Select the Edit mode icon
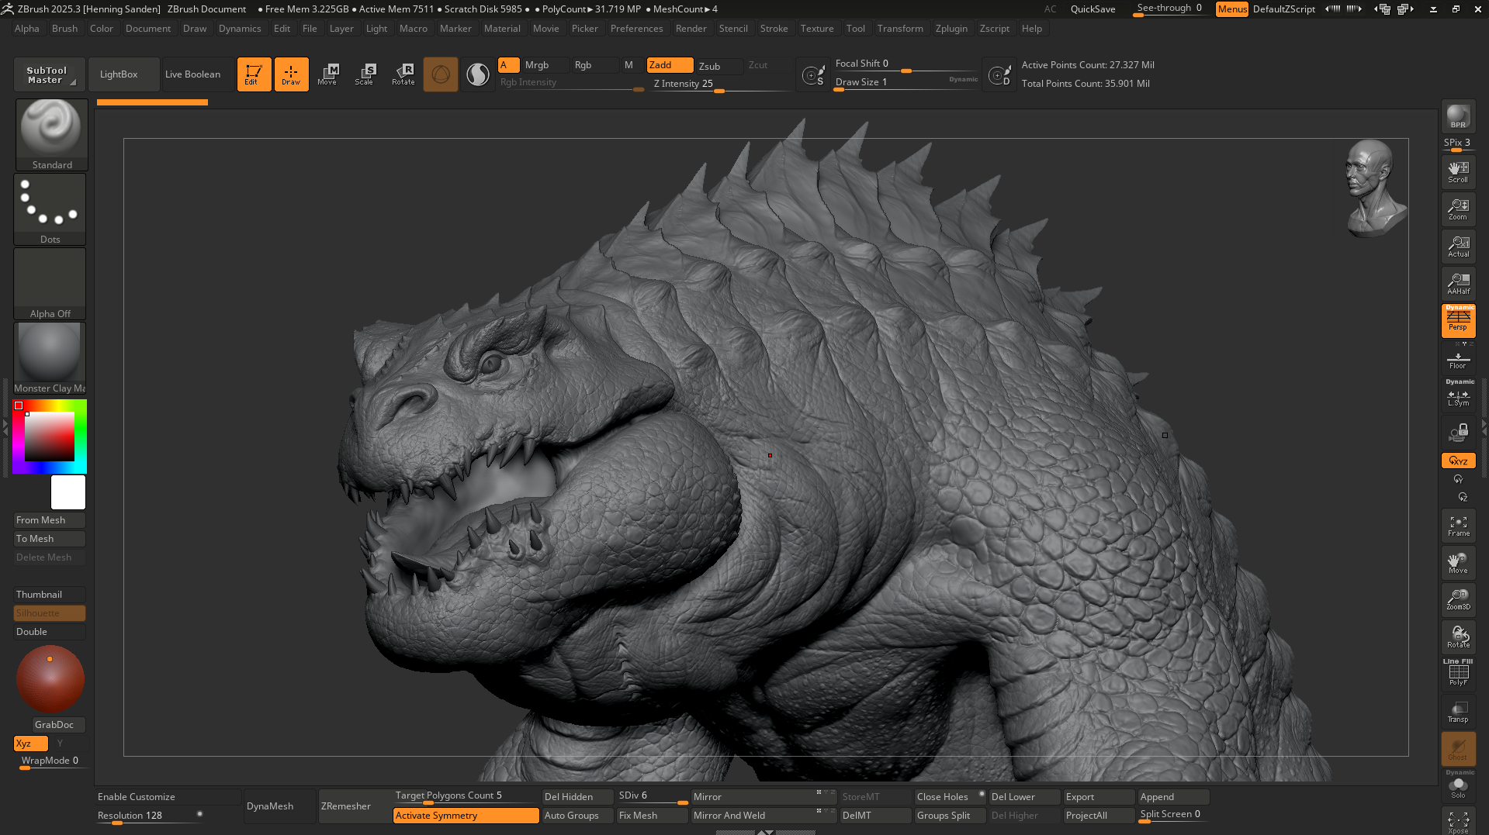Screen dimensions: 1489x835 [254, 74]
